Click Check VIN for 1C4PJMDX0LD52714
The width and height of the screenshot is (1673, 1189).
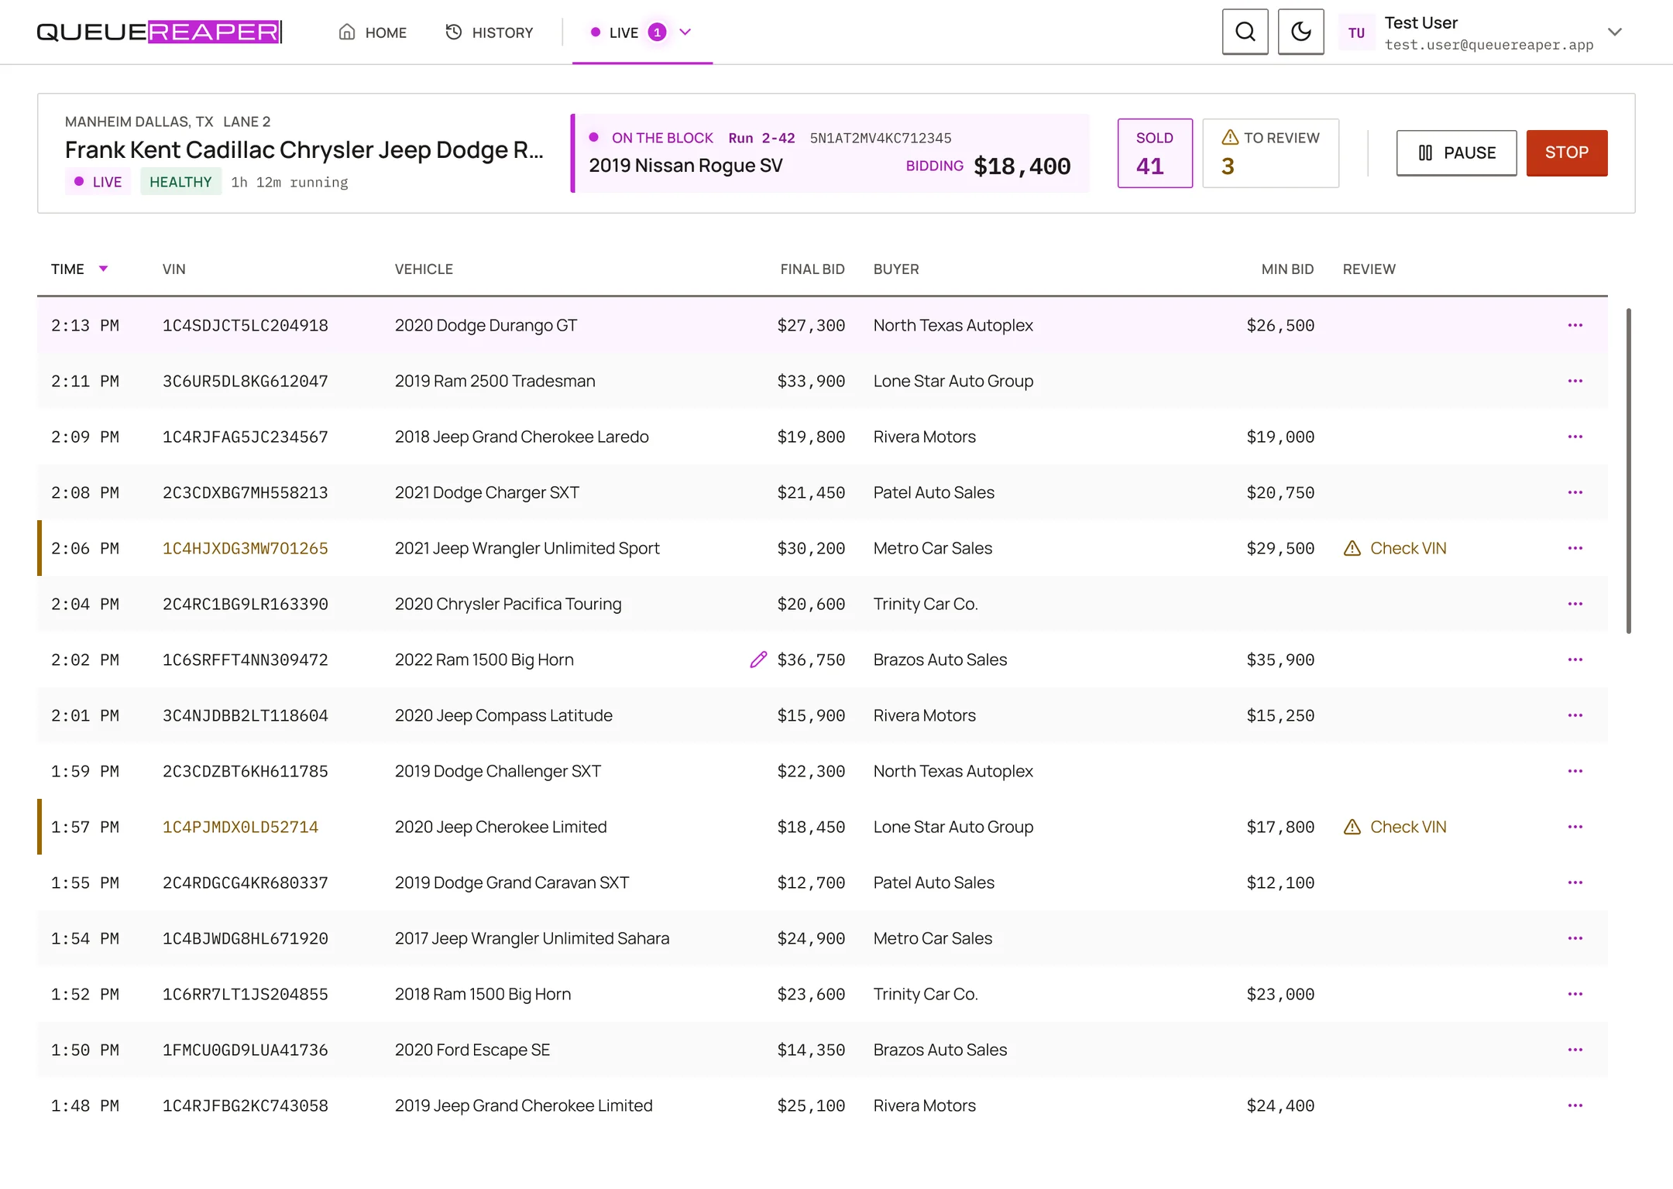(x=1395, y=827)
